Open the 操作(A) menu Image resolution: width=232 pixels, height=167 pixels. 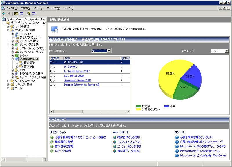[x=26, y=8]
